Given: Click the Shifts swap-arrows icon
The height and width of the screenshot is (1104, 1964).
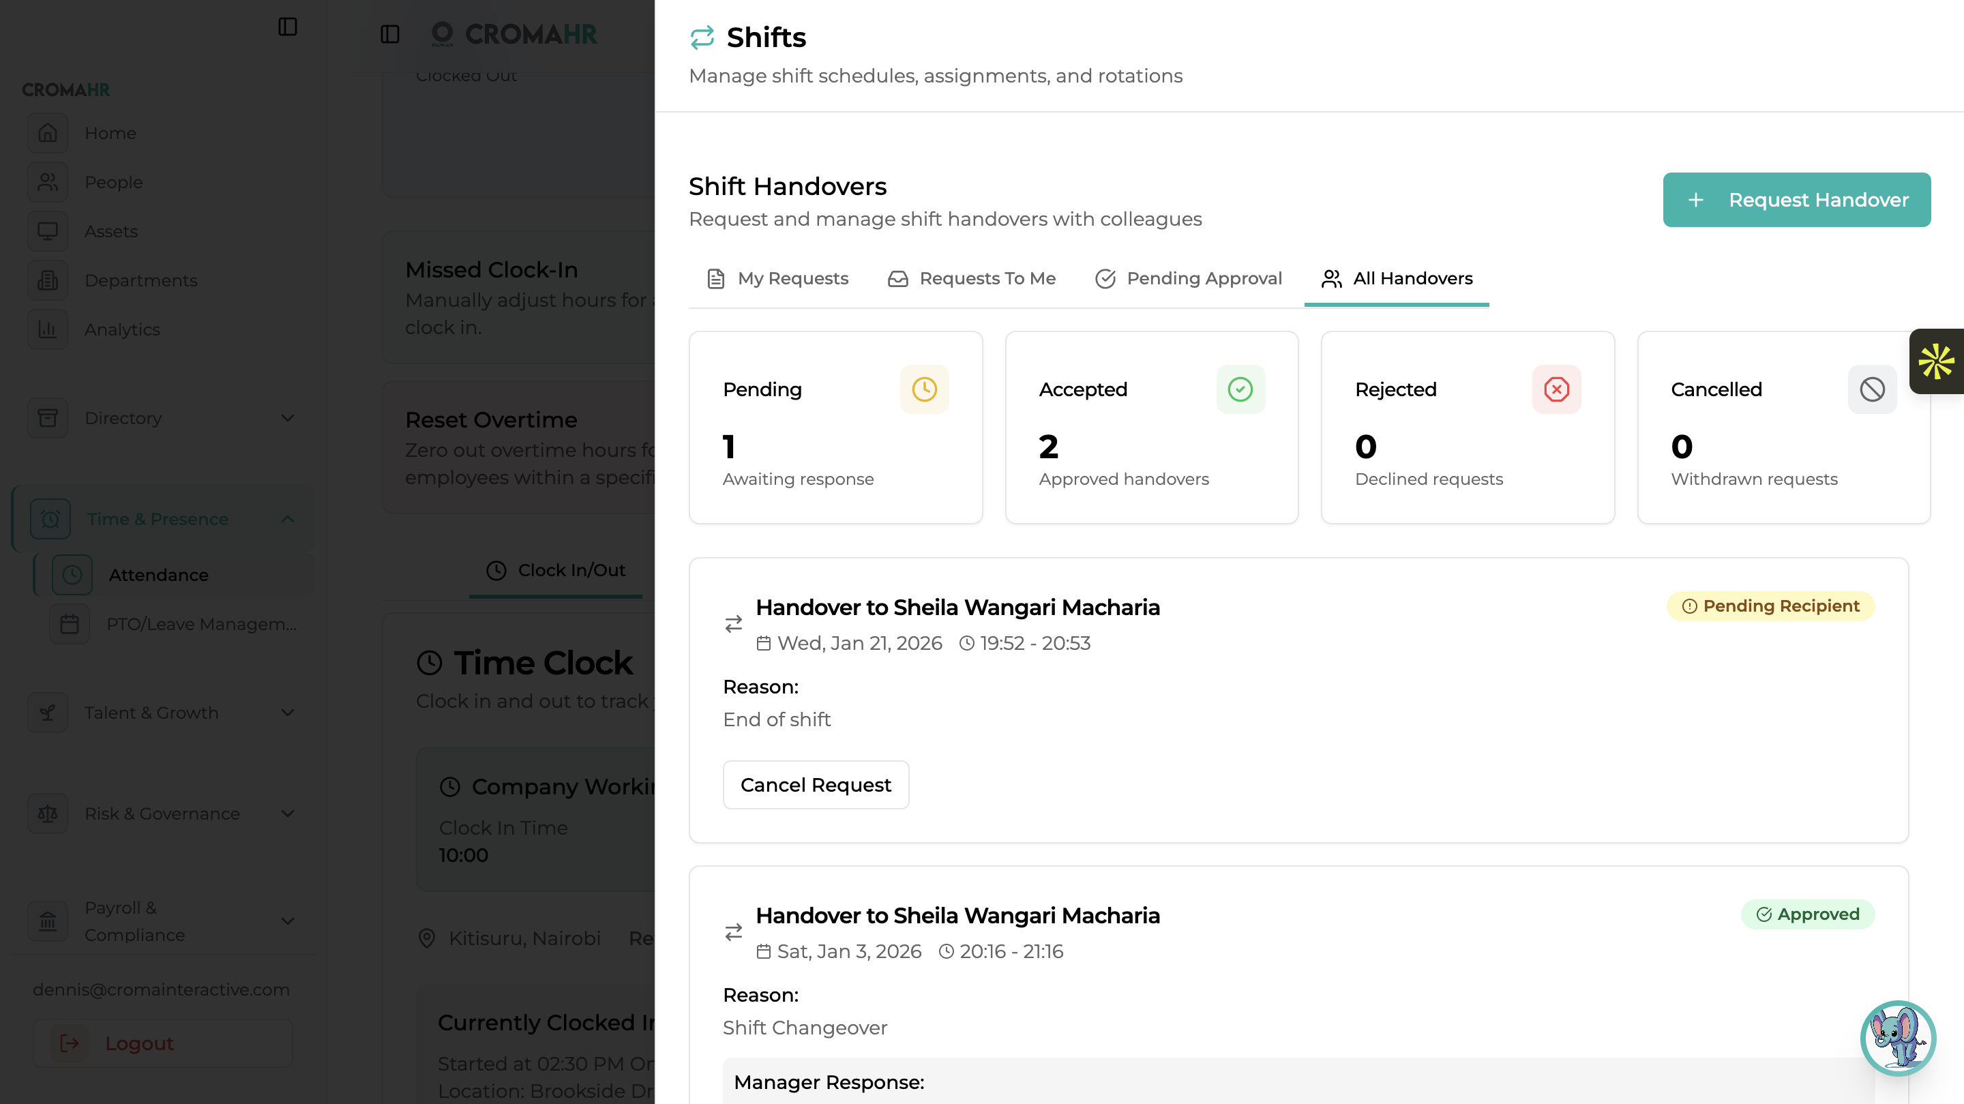Looking at the screenshot, I should pos(702,38).
